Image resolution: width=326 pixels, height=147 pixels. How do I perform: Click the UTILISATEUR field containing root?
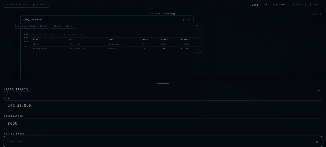coord(163,124)
